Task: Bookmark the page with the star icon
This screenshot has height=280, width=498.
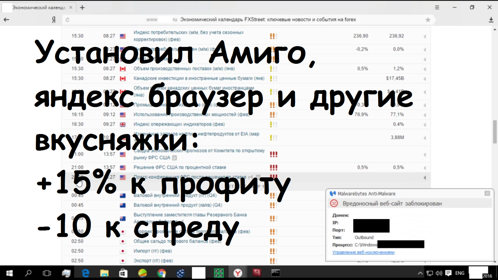Action: 428,20
